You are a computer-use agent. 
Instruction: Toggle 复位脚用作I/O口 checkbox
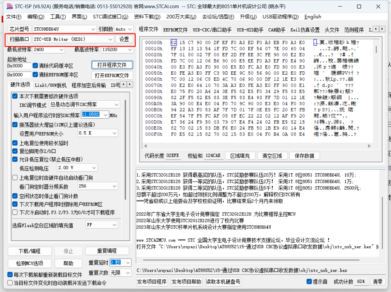point(15,151)
